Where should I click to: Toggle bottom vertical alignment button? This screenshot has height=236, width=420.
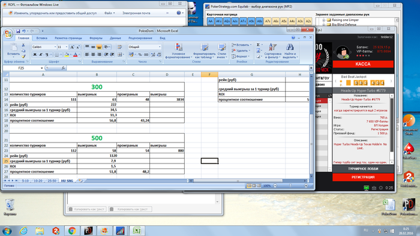pos(99,47)
